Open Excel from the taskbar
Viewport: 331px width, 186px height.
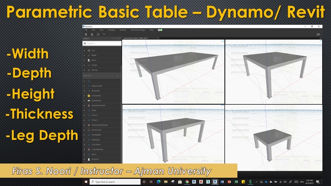[236, 182]
